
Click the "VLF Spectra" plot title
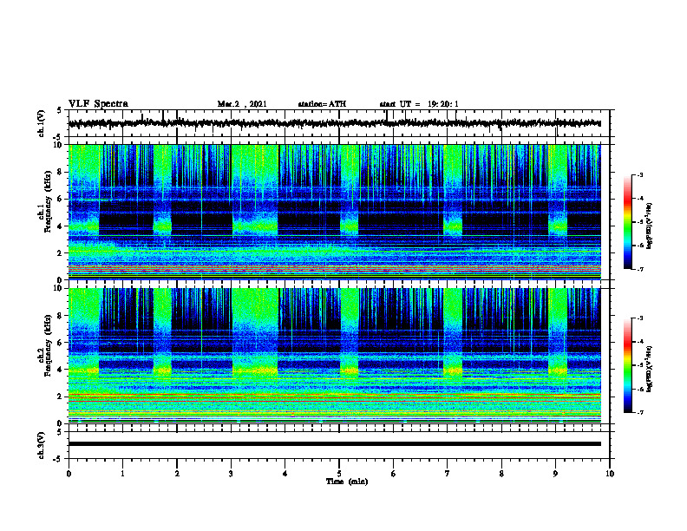98,104
